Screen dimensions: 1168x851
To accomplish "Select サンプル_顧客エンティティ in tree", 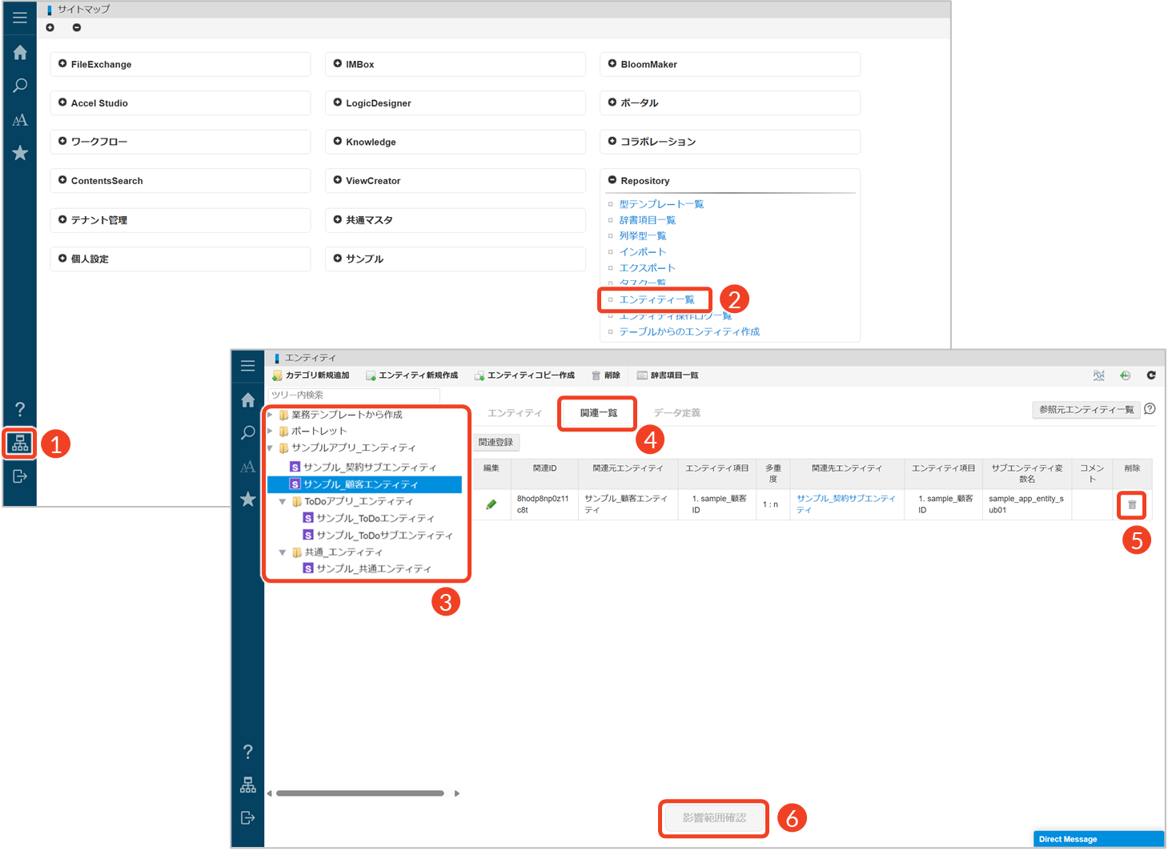I will [360, 485].
